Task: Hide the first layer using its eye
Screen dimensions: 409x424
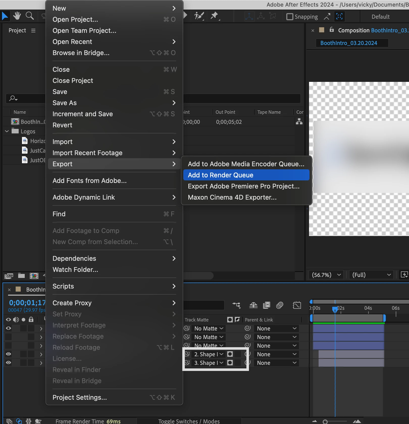Action: coord(8,328)
